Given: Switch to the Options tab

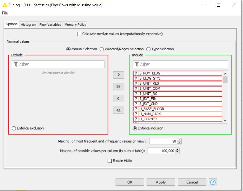Looking at the screenshot, I should (x=11, y=24).
